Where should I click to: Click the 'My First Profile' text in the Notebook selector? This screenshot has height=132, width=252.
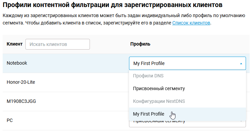[149, 63]
